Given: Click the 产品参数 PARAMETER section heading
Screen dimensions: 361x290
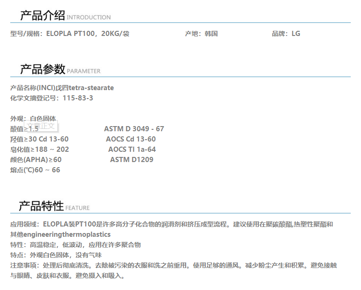Looking at the screenshot, I should click(60, 70).
